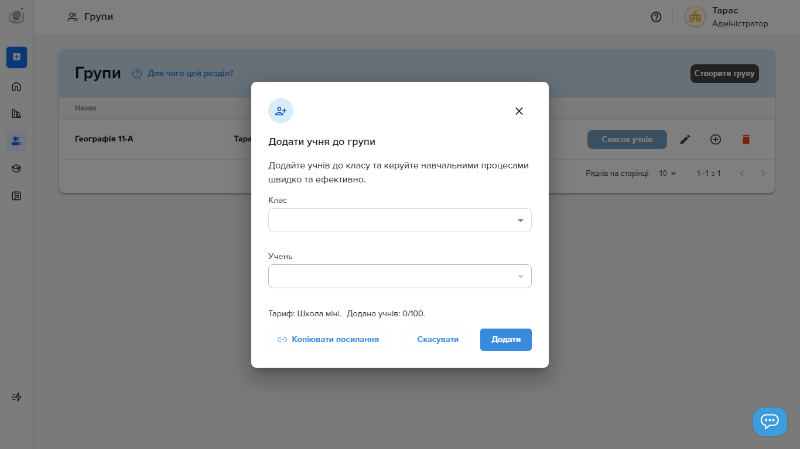Select the groups people icon in sidebar
800x449 pixels.
tap(16, 141)
